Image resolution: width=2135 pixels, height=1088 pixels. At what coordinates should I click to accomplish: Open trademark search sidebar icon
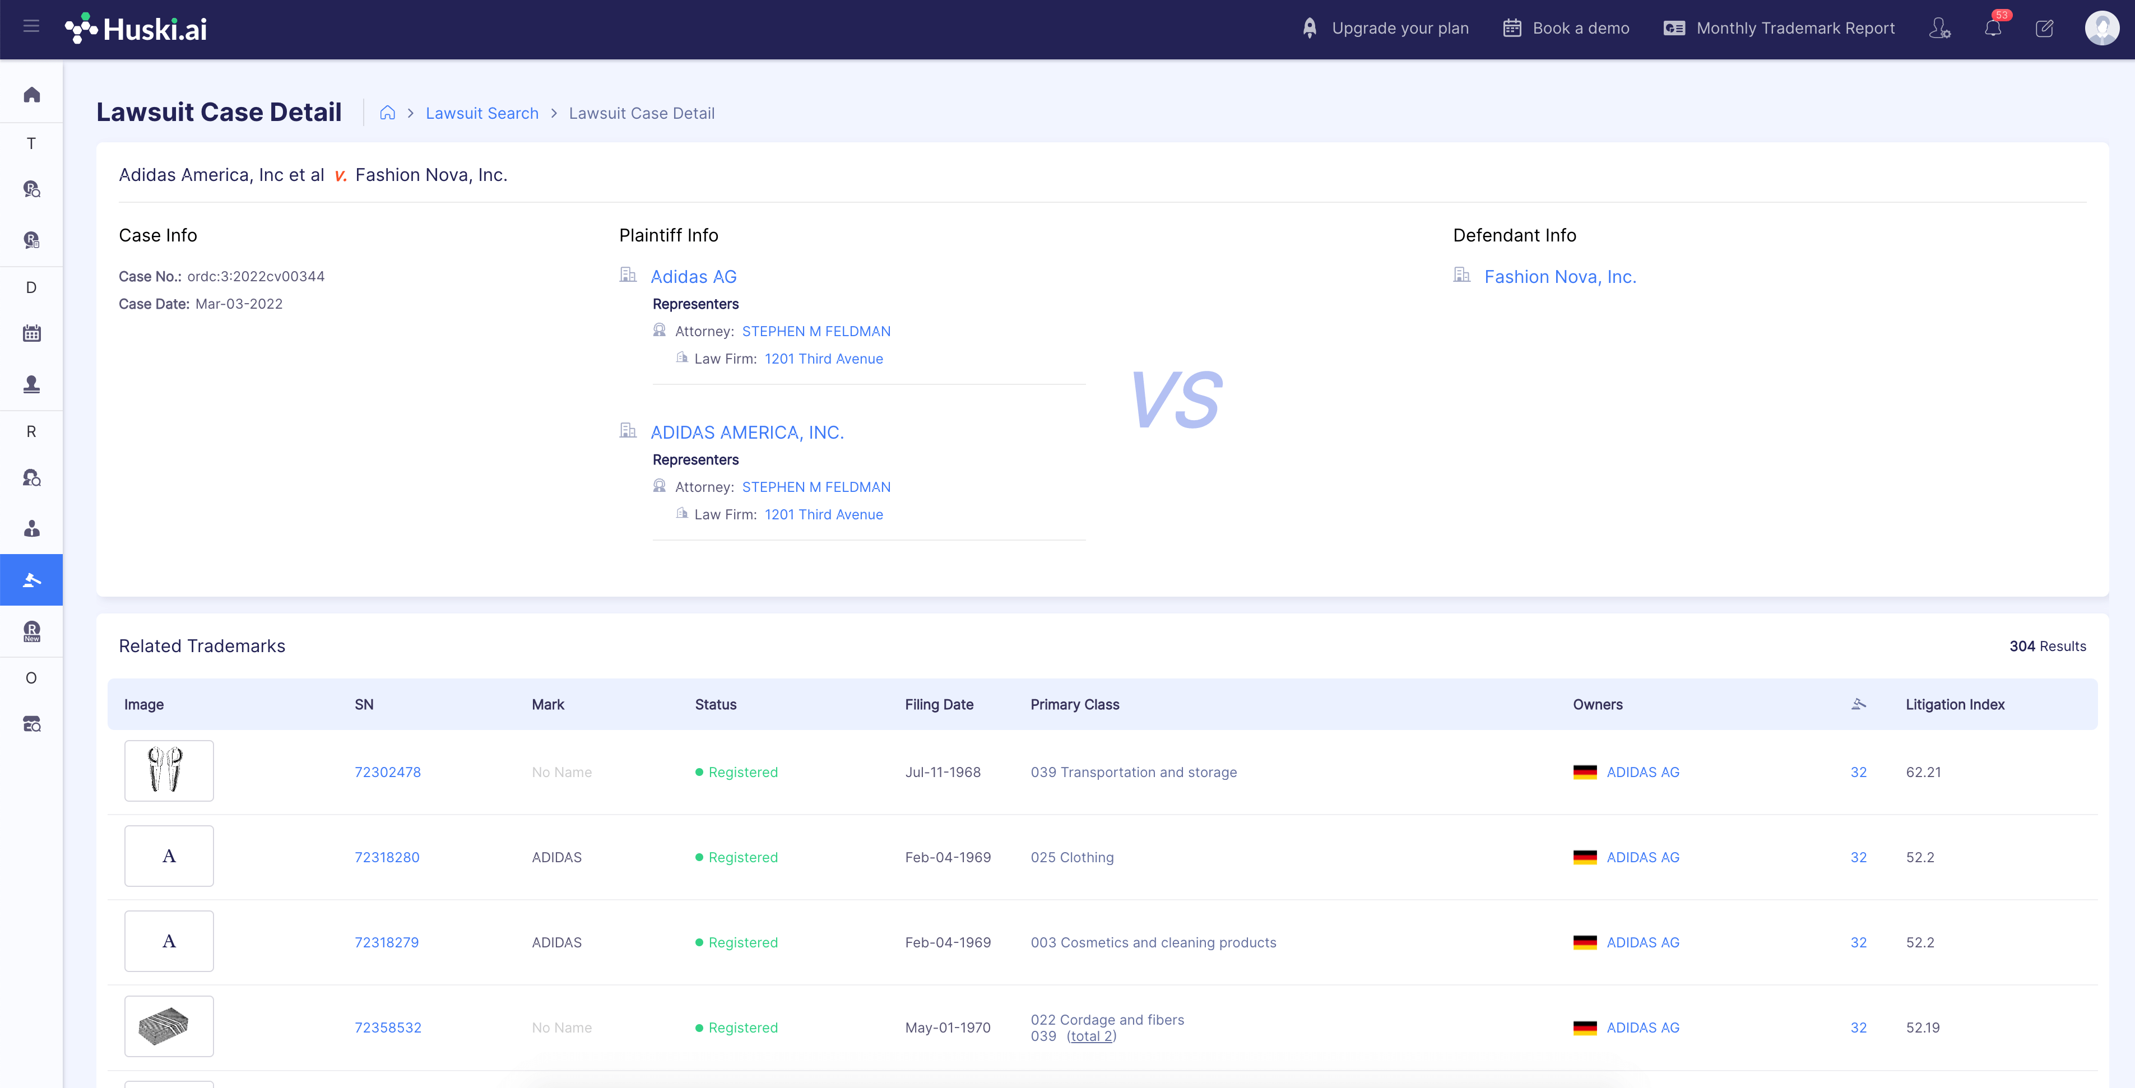pos(31,190)
